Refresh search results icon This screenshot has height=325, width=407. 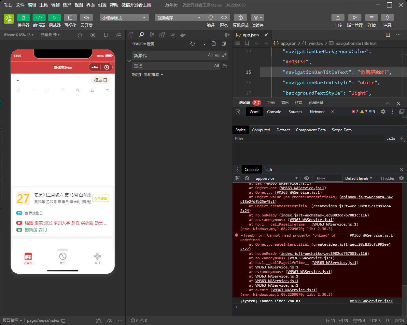point(192,44)
